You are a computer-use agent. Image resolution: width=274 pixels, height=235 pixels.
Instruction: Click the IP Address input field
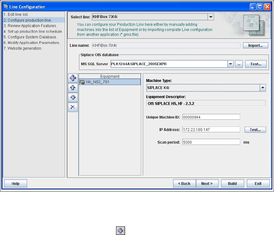click(211, 130)
